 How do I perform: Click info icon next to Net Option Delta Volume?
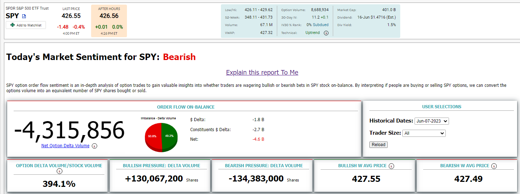pos(94,146)
